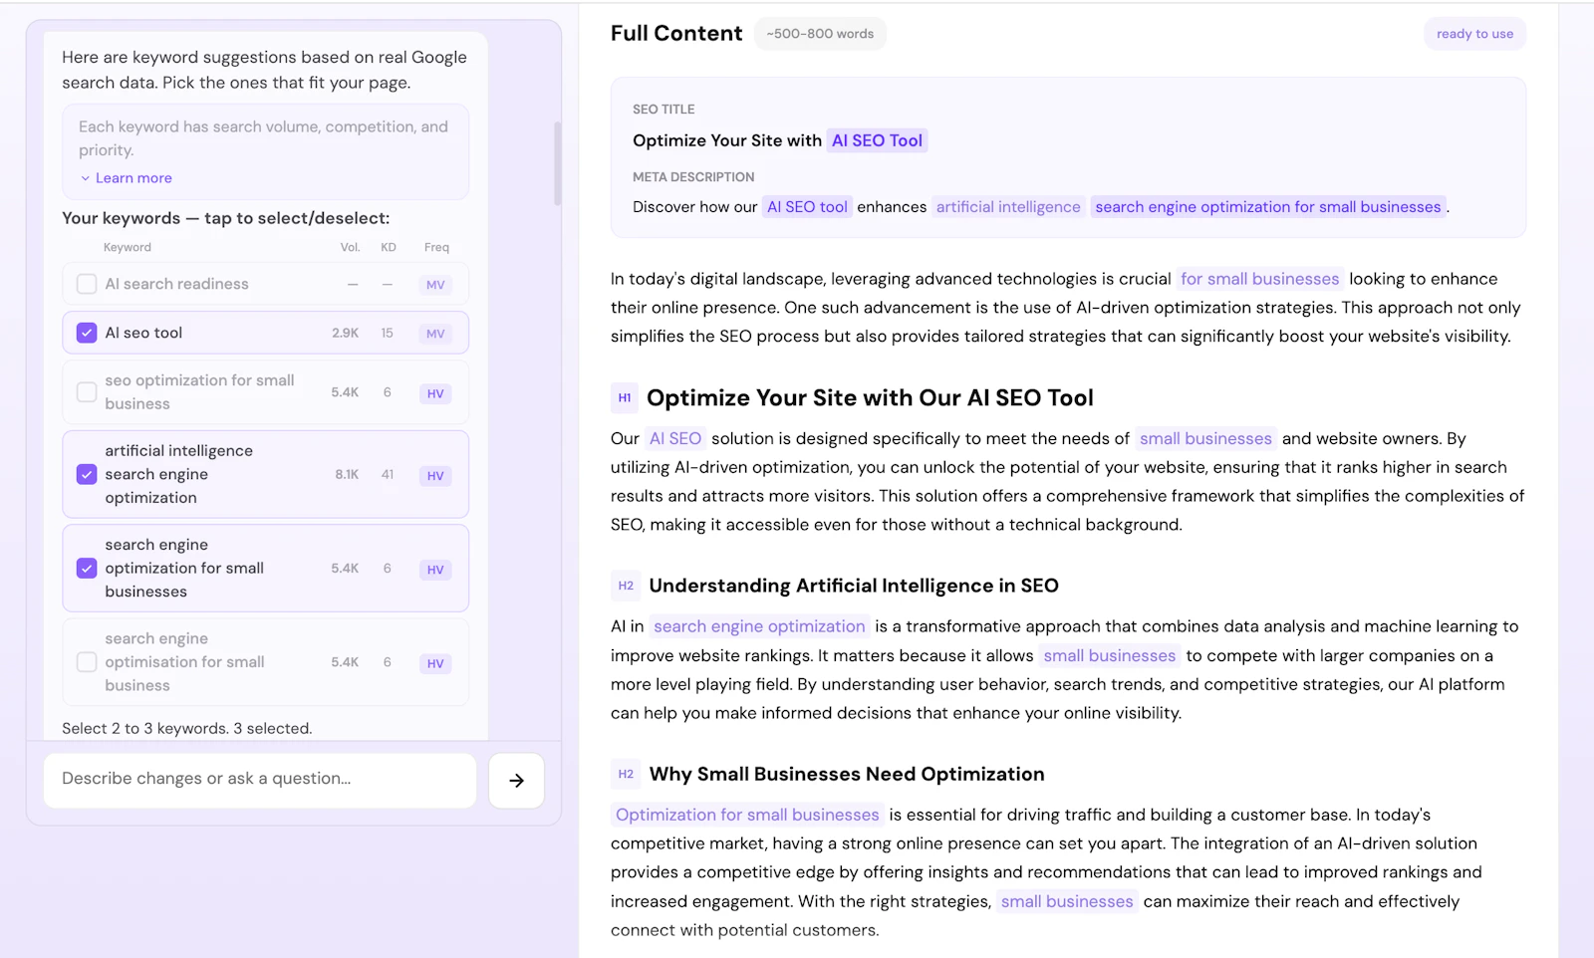This screenshot has height=958, width=1594.
Task: Click the ~500-800 words badge
Action: click(x=820, y=34)
